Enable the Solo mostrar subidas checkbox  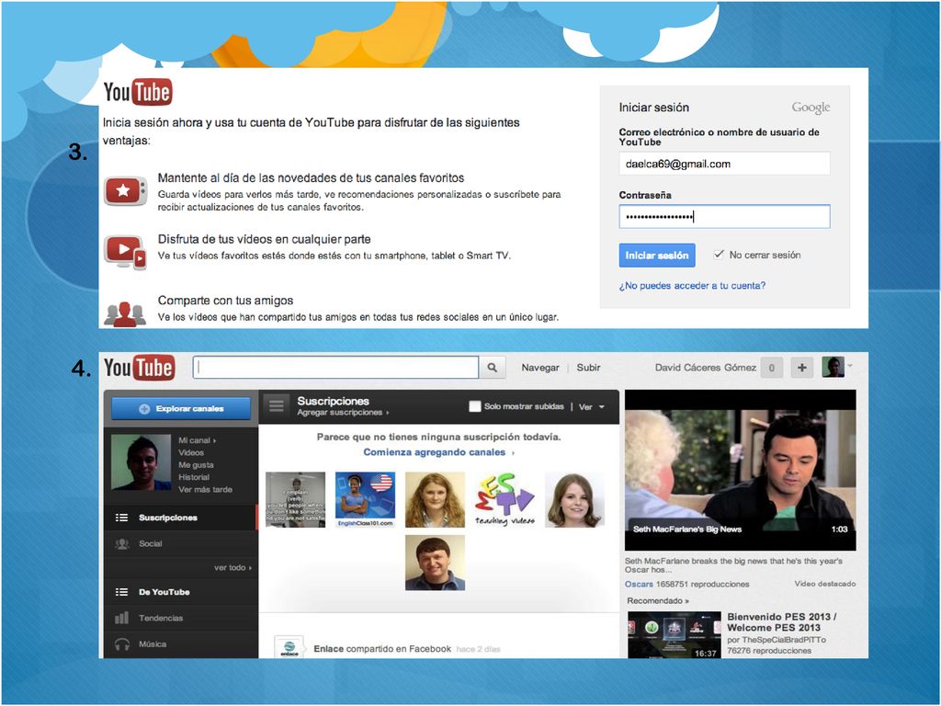click(475, 406)
